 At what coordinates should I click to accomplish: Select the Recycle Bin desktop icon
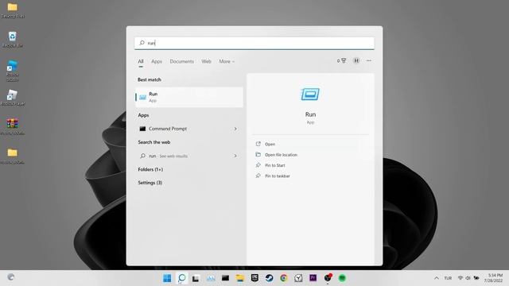click(x=13, y=40)
